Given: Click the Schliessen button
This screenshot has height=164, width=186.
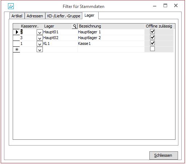Looking at the screenshot, I should [164, 155].
